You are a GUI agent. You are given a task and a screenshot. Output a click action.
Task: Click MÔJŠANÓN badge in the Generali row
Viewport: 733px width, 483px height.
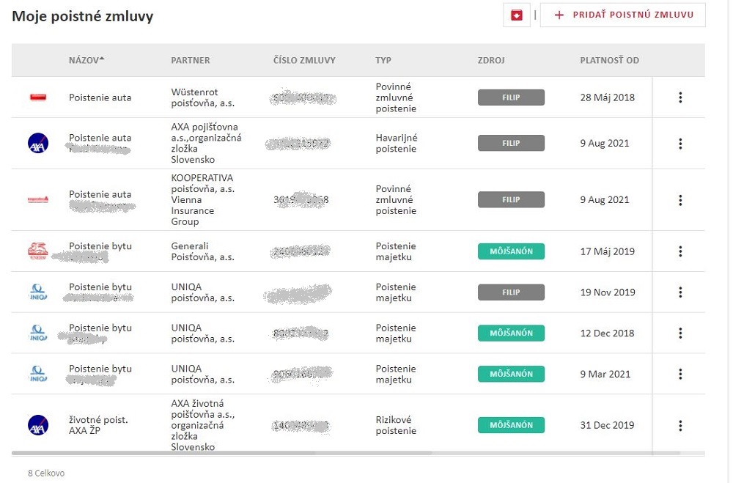click(511, 251)
